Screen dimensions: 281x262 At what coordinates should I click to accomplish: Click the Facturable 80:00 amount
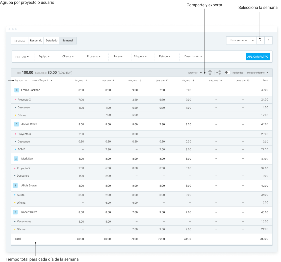(52, 73)
